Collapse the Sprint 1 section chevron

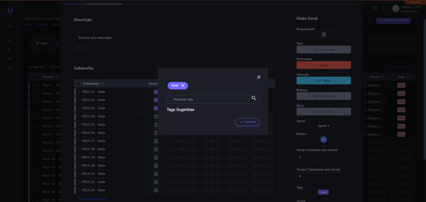click(30, 67)
